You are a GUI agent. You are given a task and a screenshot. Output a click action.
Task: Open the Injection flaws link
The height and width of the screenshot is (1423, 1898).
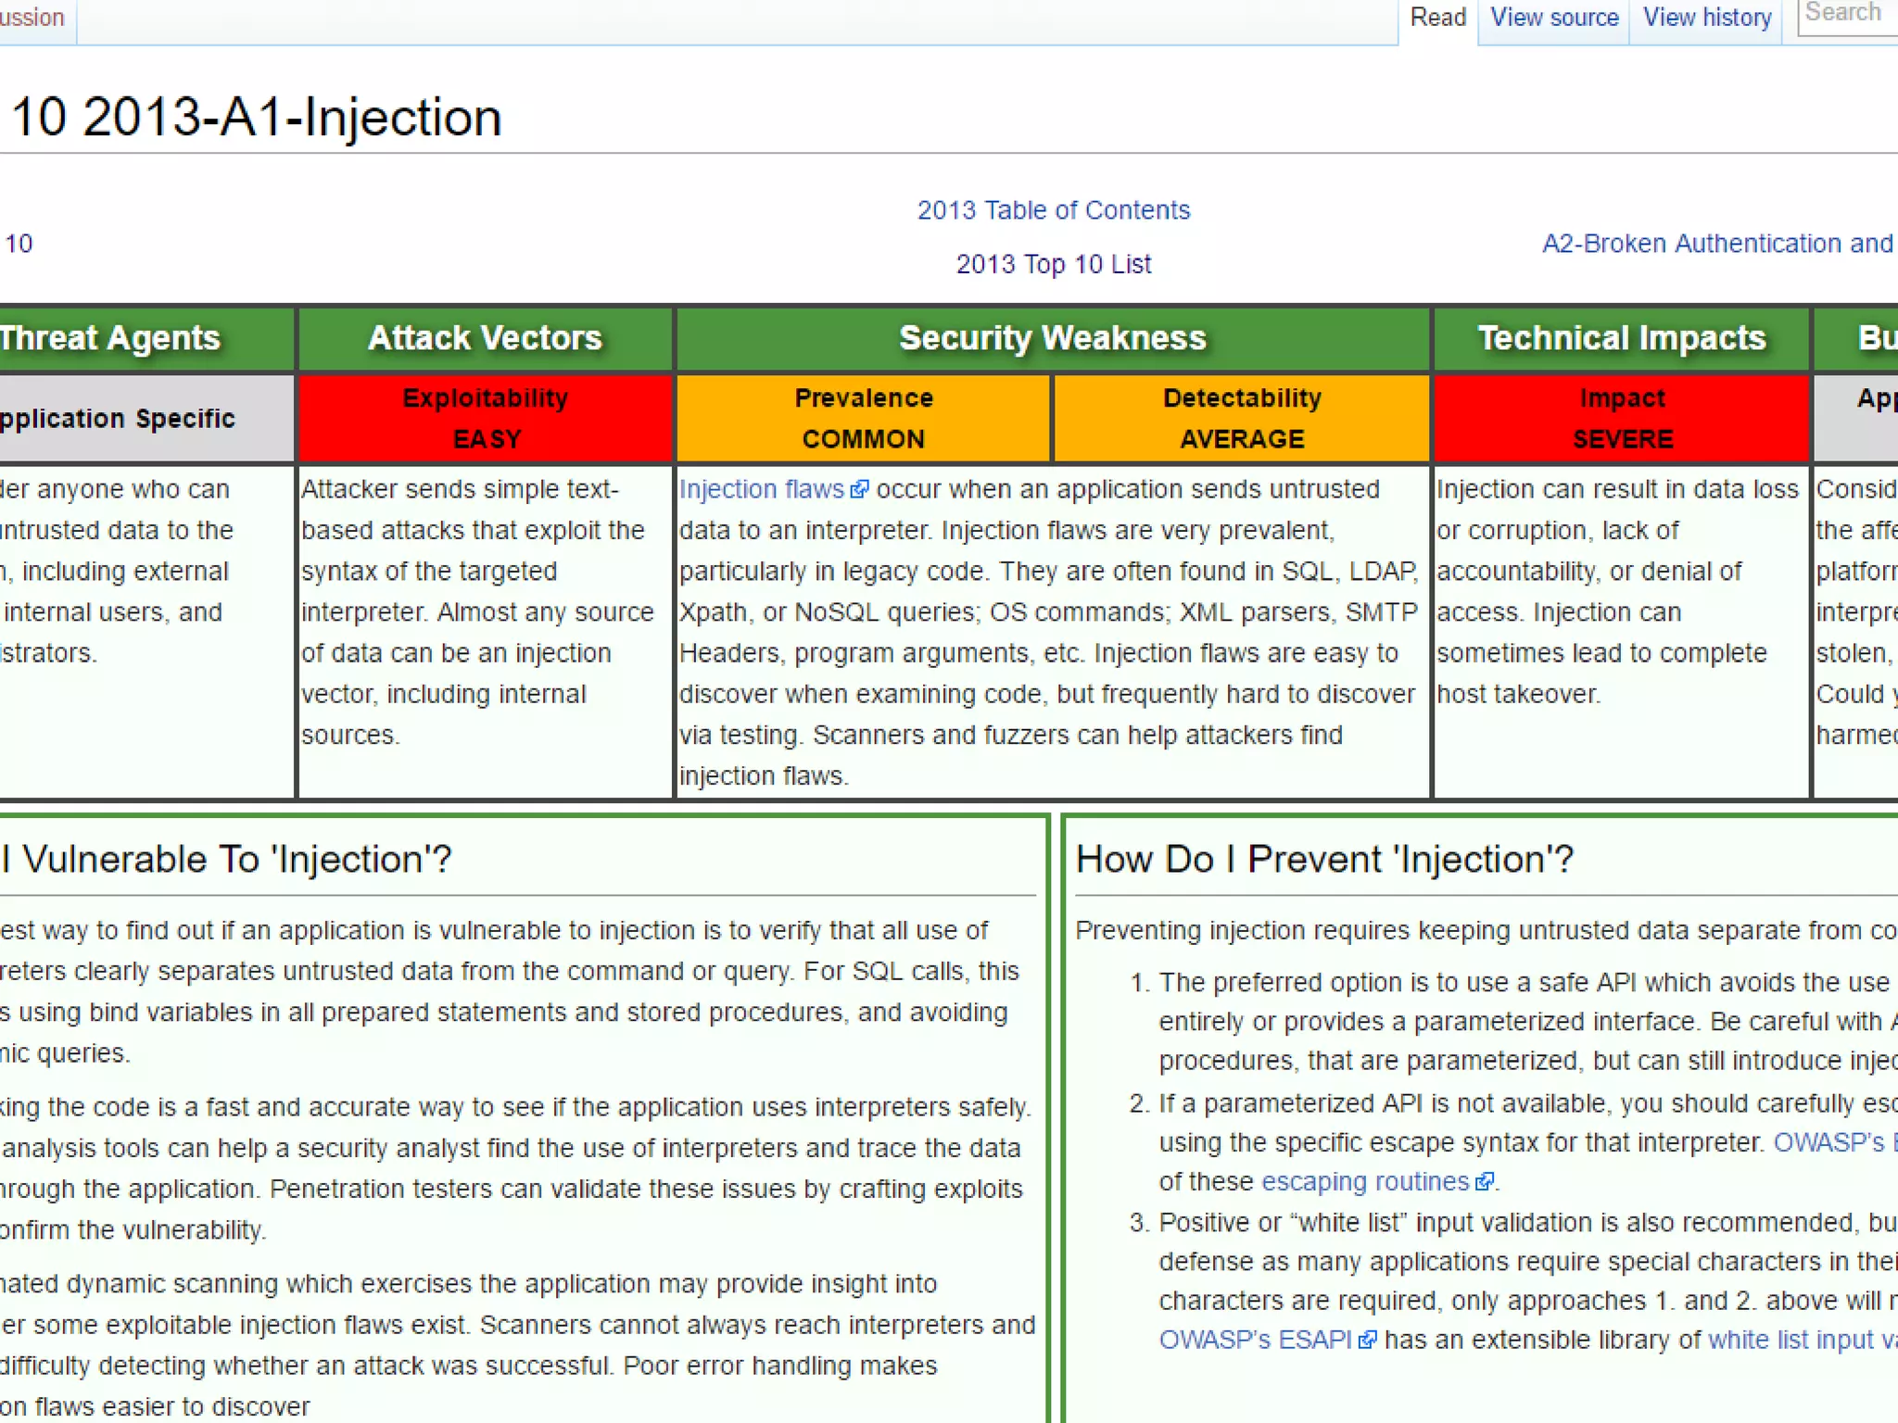761,489
